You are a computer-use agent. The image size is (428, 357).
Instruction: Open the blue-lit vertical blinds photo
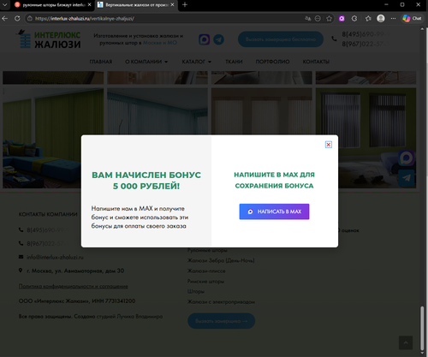pos(158,111)
